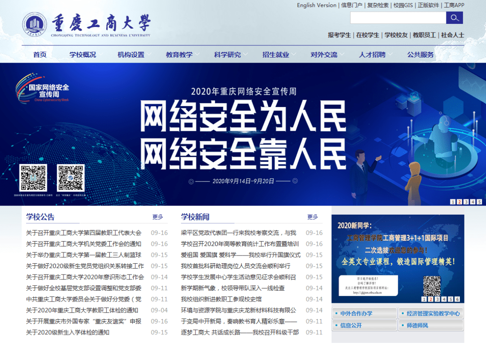This screenshot has height=346, width=486.
Task: Click 更多 beside 学校公告
Action: coord(158,217)
